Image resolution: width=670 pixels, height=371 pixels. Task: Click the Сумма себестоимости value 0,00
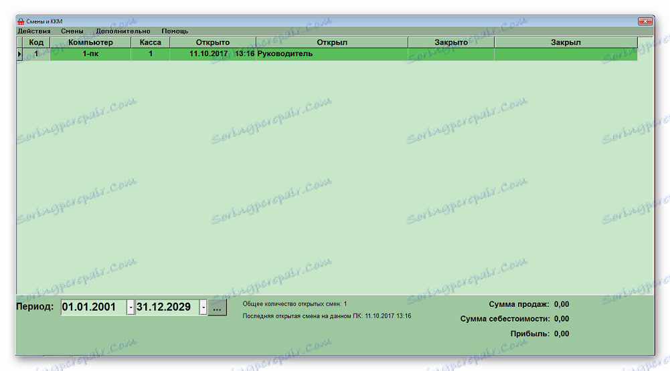pyautogui.click(x=562, y=319)
